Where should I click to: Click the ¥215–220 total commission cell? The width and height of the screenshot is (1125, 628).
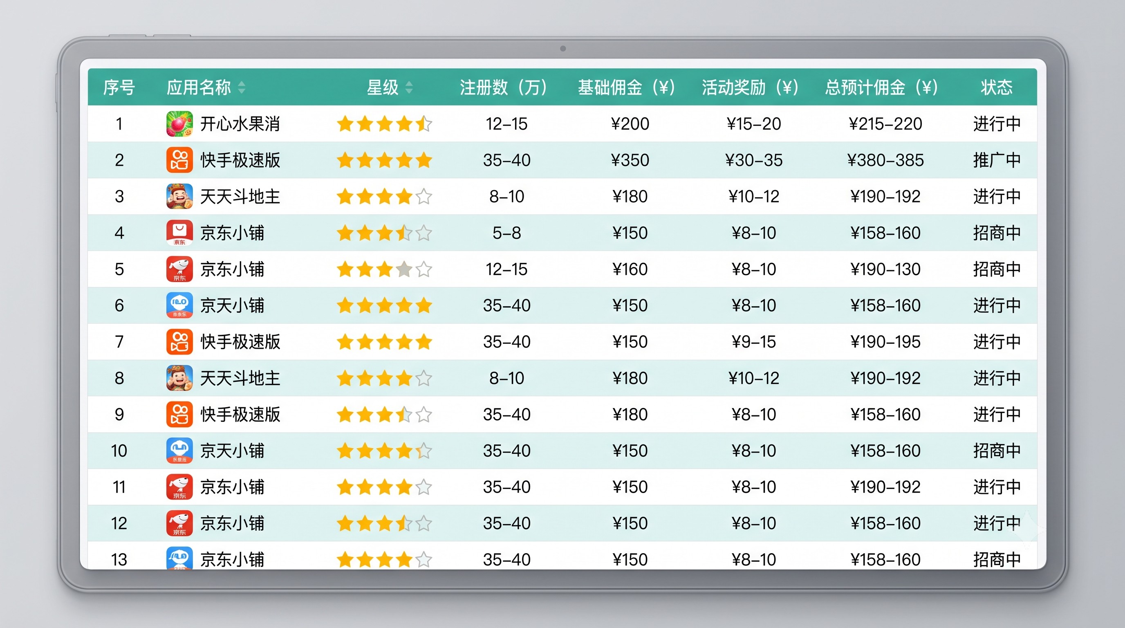(x=885, y=123)
